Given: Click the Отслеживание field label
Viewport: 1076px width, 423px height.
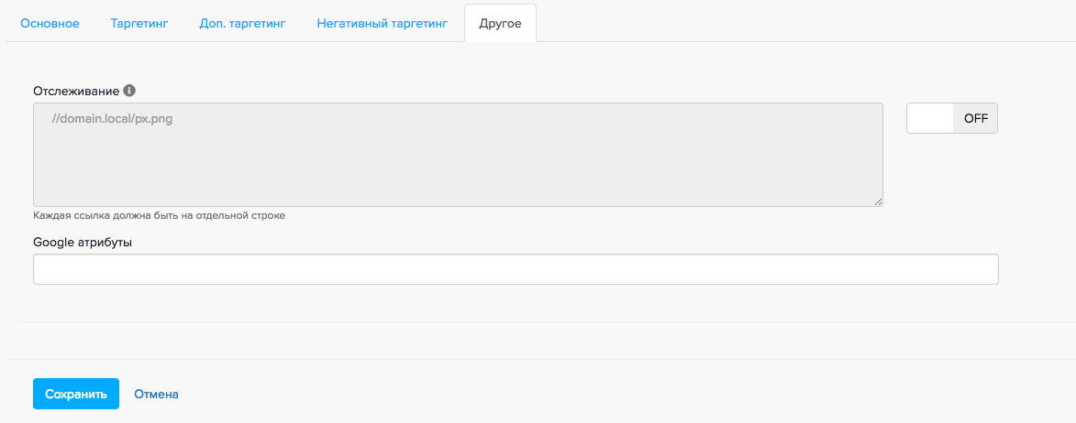Looking at the screenshot, I should (x=76, y=91).
